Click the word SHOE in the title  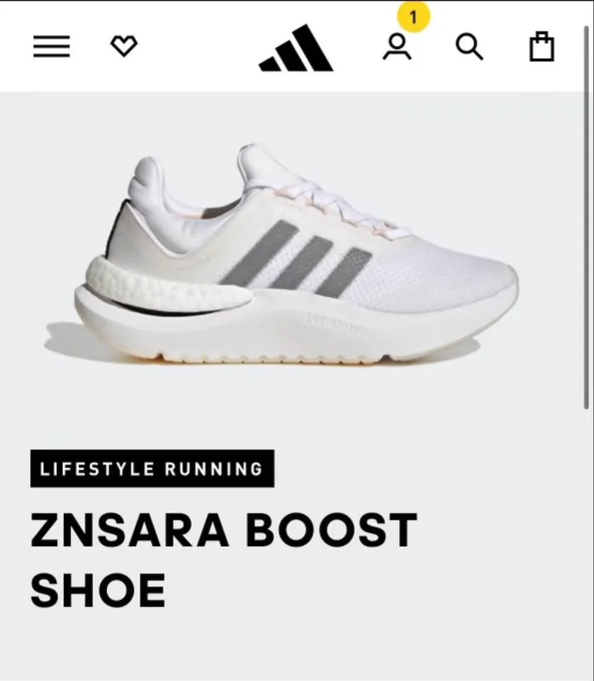[98, 590]
